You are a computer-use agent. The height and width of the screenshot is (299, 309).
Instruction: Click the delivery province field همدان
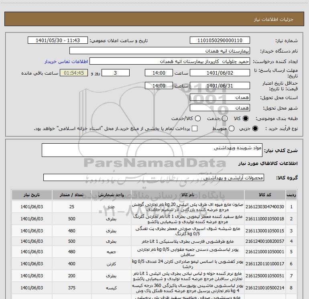(220, 97)
